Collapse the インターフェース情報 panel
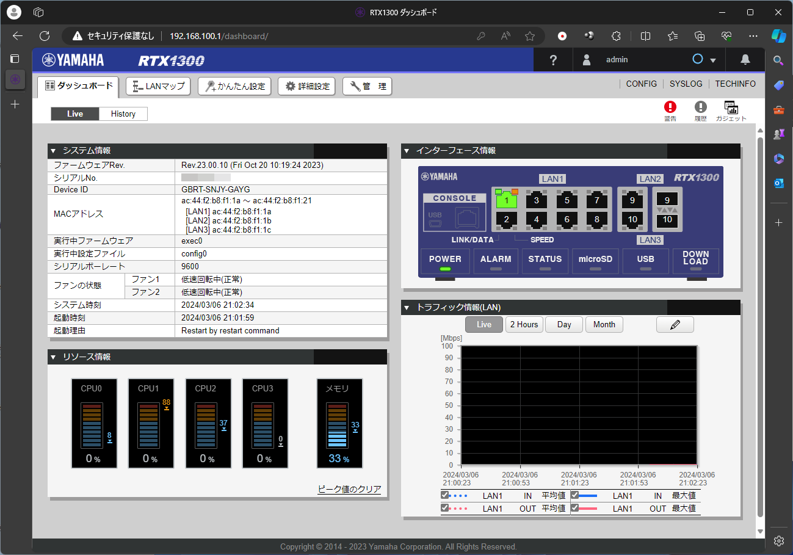 coord(407,150)
